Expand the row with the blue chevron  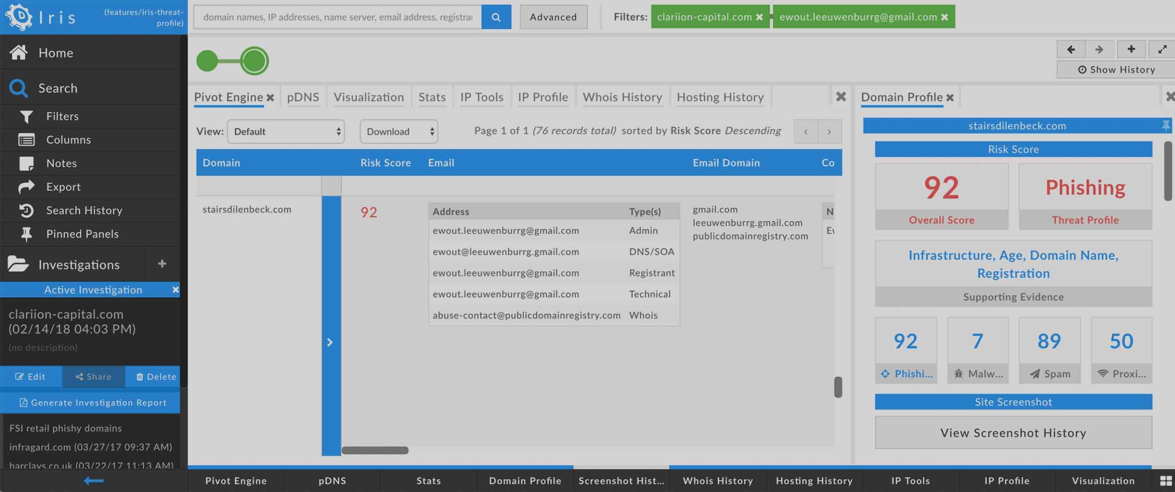(330, 343)
